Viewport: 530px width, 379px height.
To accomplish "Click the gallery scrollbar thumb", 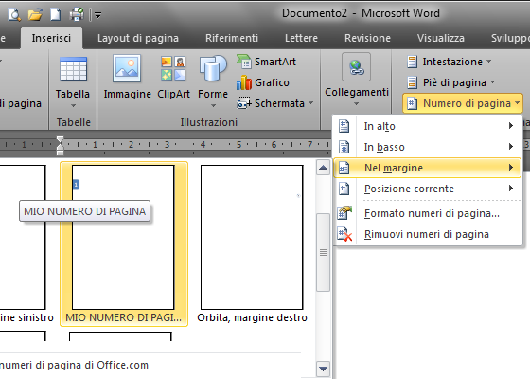I will click(324, 252).
